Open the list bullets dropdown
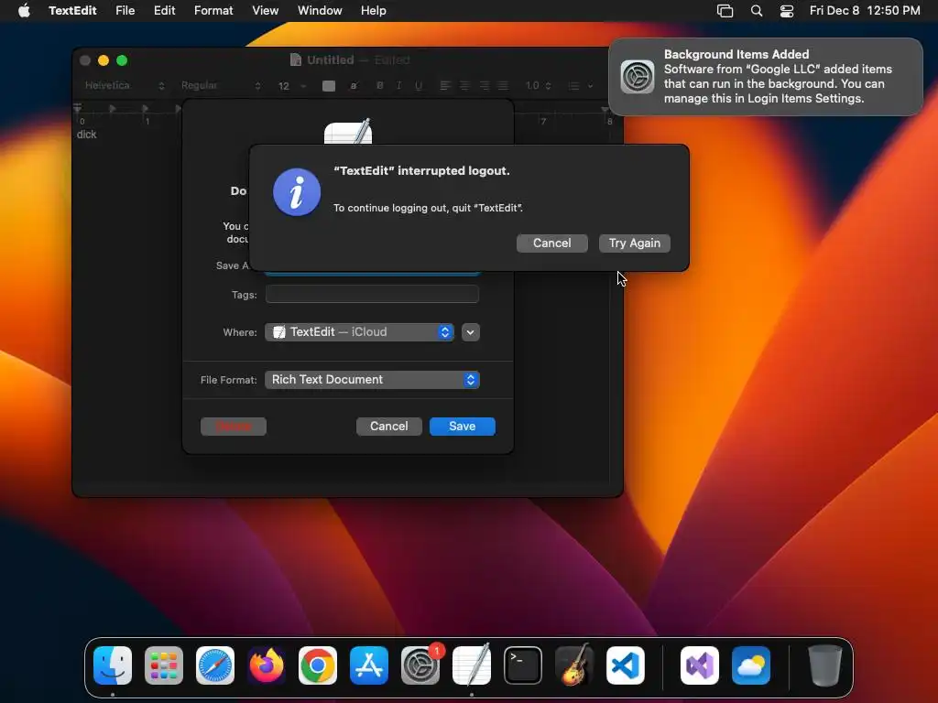This screenshot has height=703, width=938. 580,86
